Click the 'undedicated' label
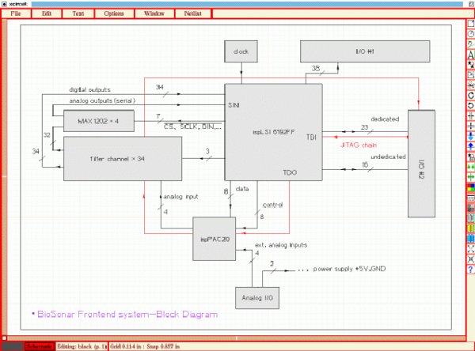The height and width of the screenshot is (351, 475). [388, 157]
